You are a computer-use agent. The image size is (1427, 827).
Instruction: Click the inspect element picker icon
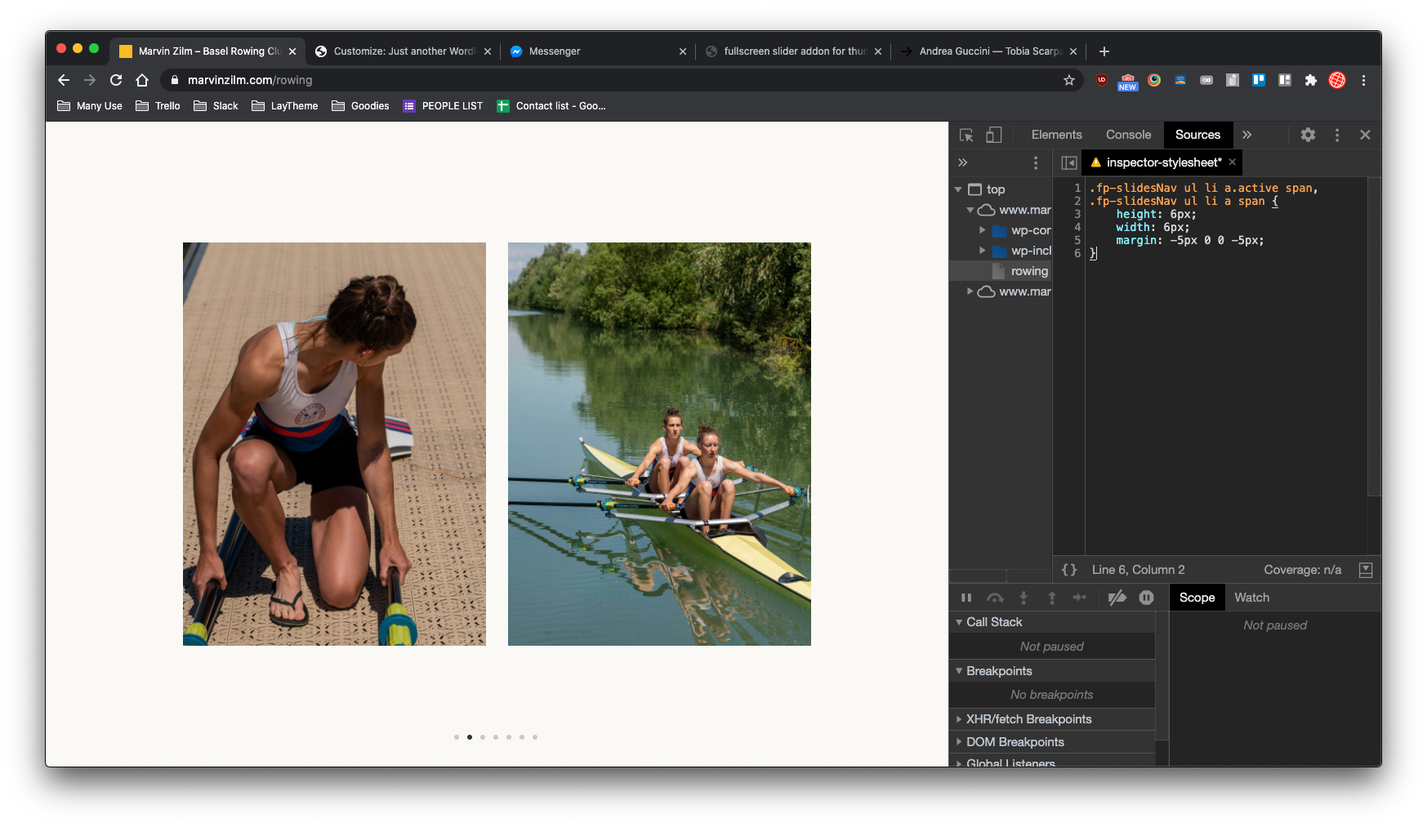pyautogui.click(x=966, y=136)
